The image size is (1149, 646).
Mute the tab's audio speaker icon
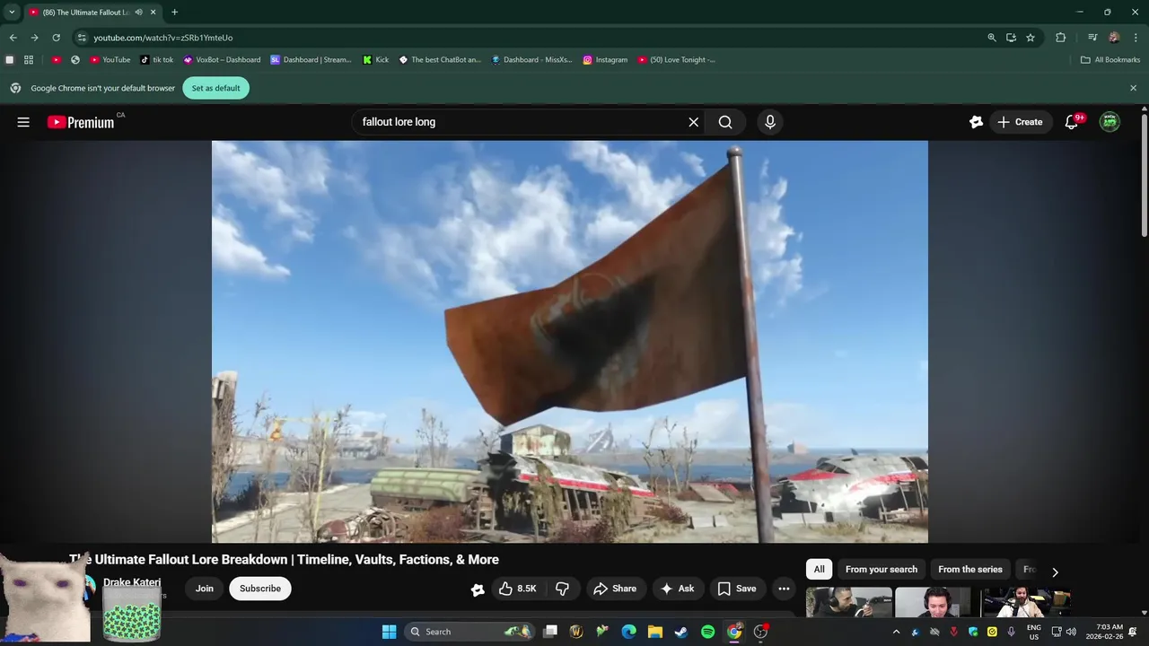point(138,13)
